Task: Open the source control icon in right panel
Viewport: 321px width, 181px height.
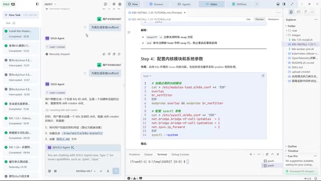Action: [x=305, y=12]
